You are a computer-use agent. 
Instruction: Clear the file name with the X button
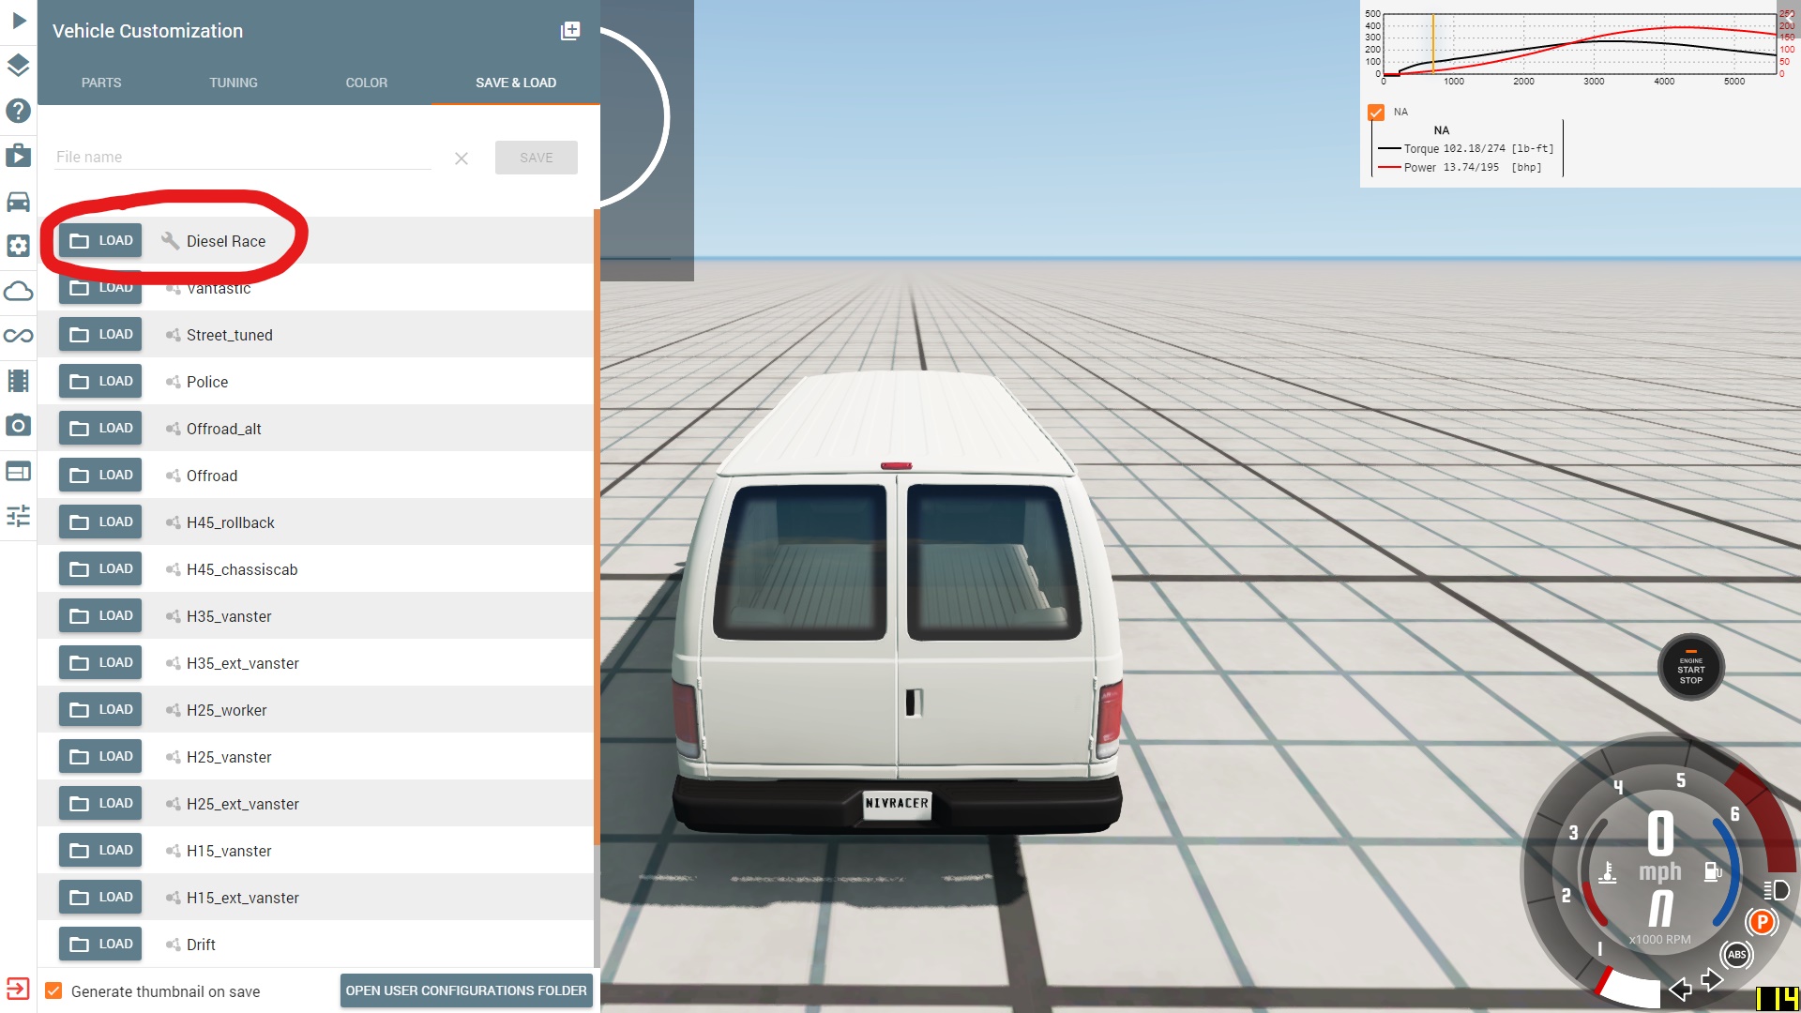462,159
